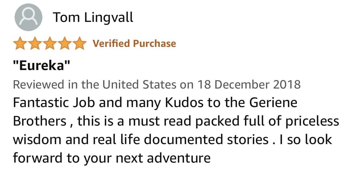Click the Verified Purchase label
The height and width of the screenshot is (170, 362).
134,44
